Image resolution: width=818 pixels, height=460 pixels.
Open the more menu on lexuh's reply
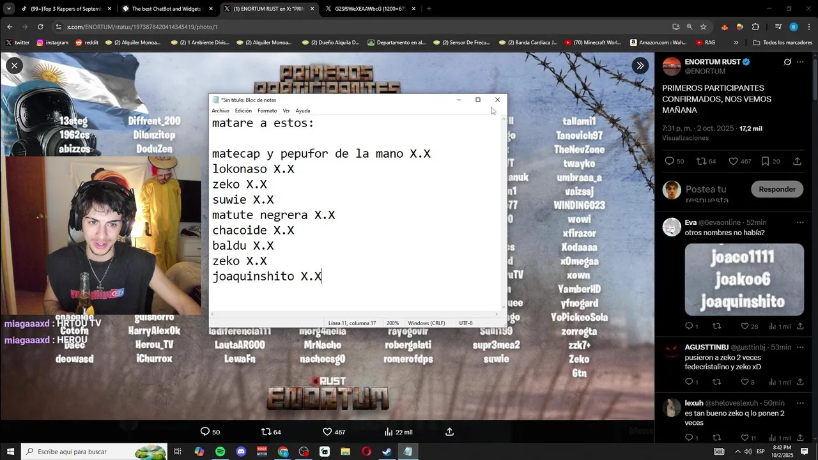(800, 403)
